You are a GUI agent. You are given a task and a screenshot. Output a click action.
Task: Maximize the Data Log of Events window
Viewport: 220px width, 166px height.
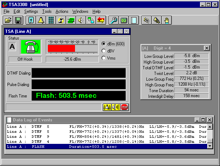[x=203, y=120]
